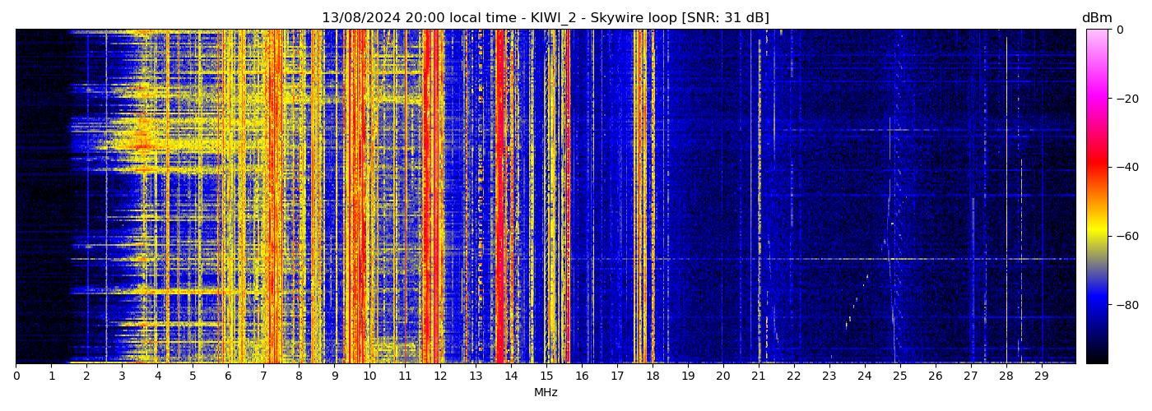
Task: Click the 0 tick label on the colorbar
Action: (x=1119, y=30)
